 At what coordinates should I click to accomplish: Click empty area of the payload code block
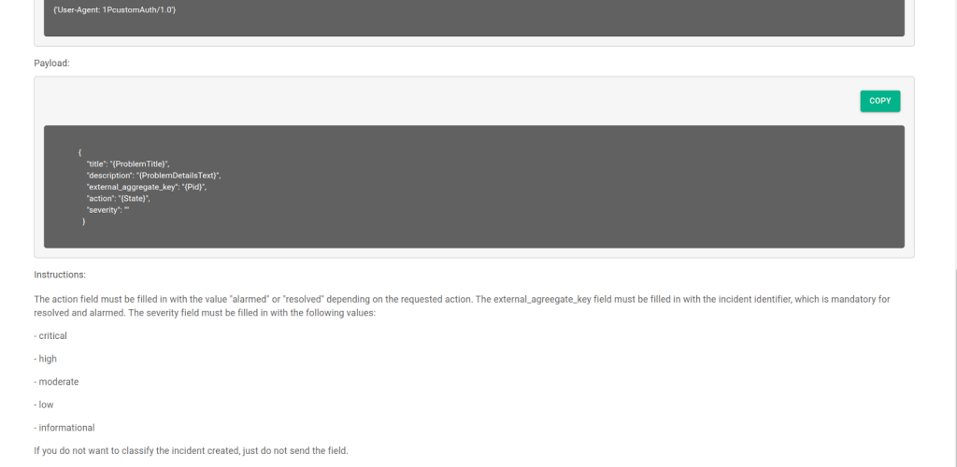[x=550, y=187]
